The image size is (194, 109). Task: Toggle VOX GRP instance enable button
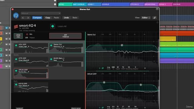(x=16, y=45)
